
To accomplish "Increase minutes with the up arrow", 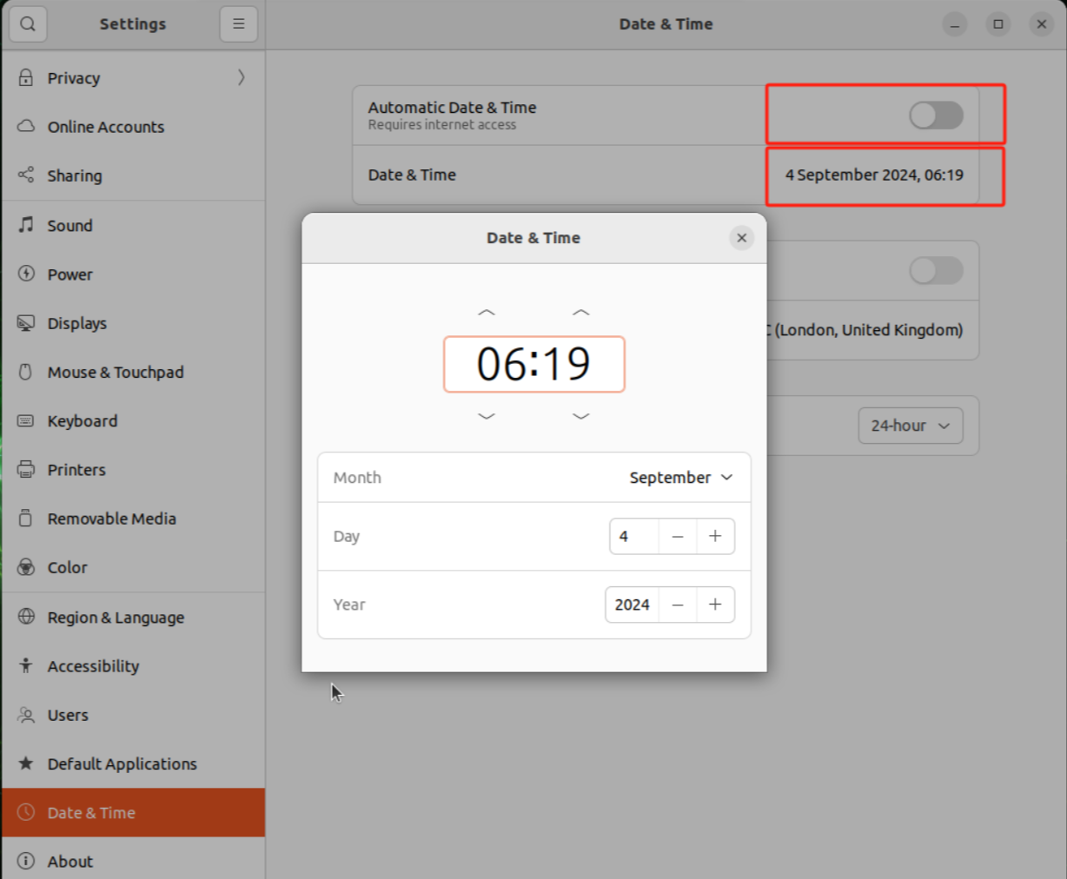I will click(581, 313).
